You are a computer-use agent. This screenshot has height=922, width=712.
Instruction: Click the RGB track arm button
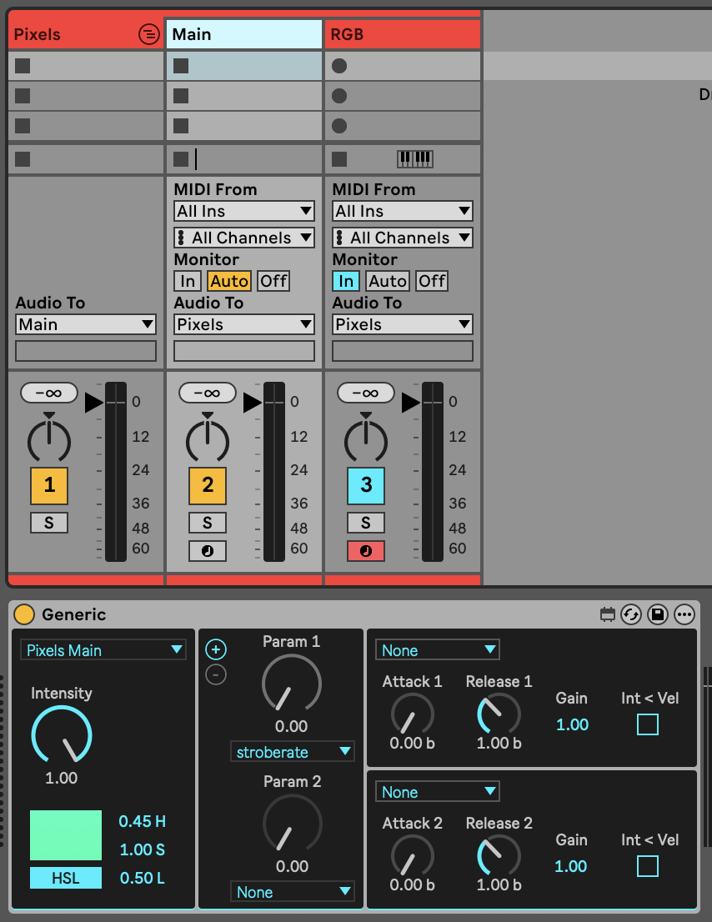tap(366, 550)
